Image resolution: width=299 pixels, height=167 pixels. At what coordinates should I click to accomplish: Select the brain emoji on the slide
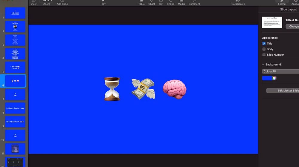pyautogui.click(x=175, y=89)
